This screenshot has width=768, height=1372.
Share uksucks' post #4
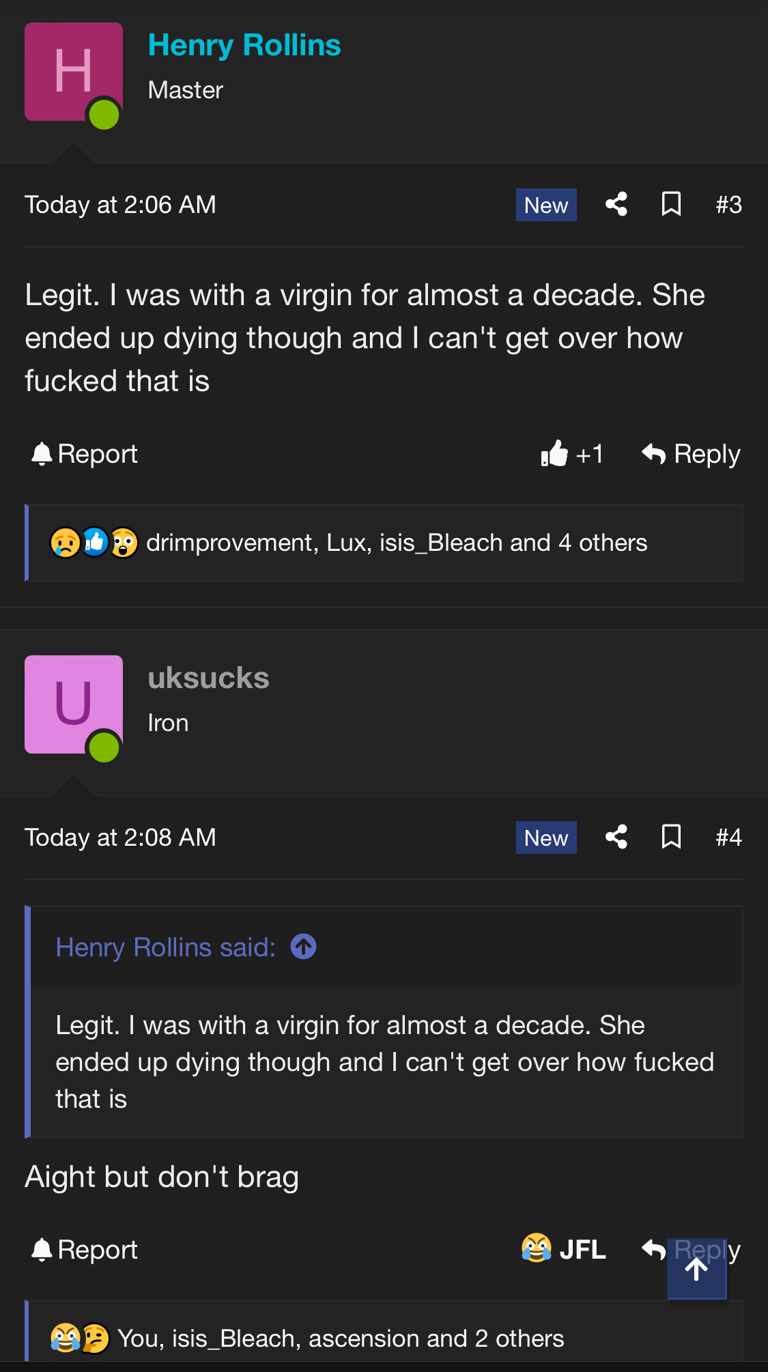(x=616, y=837)
